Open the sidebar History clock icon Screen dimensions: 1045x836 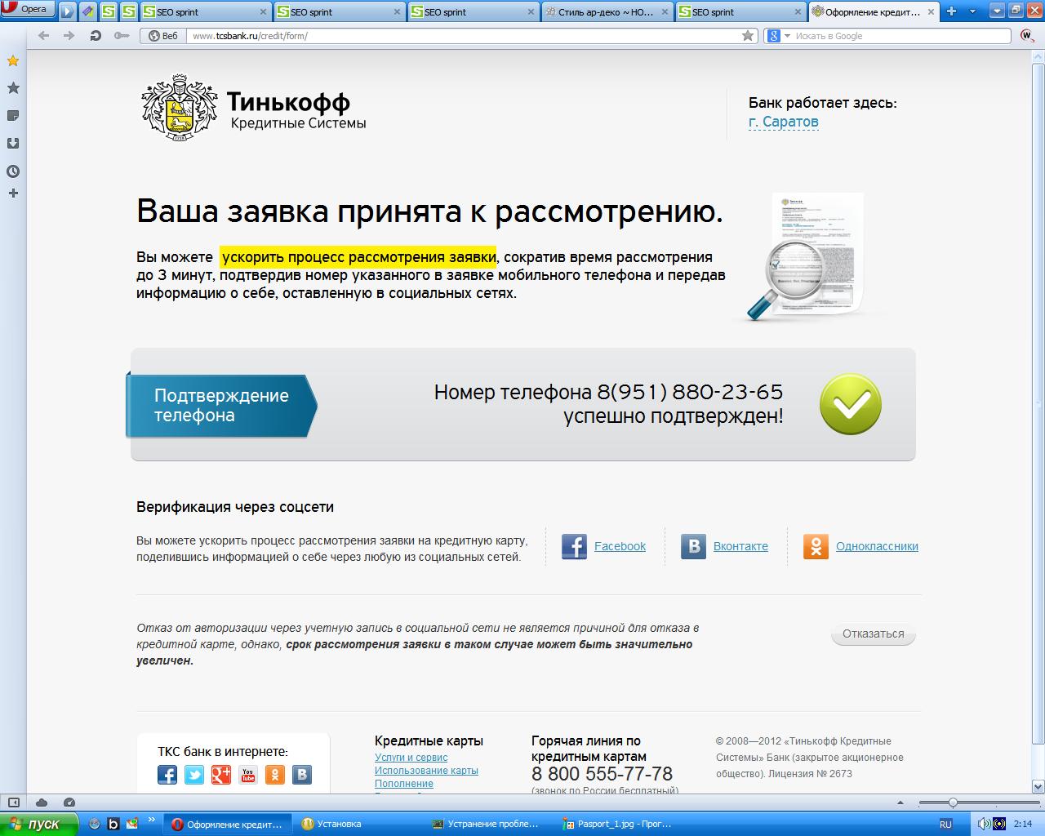click(x=12, y=171)
